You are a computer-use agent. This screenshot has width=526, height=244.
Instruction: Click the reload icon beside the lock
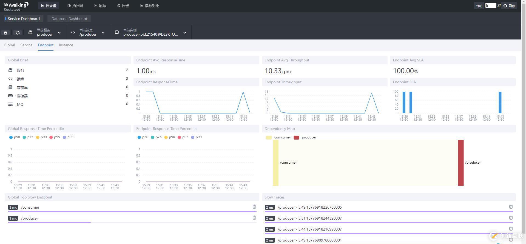coord(18,33)
